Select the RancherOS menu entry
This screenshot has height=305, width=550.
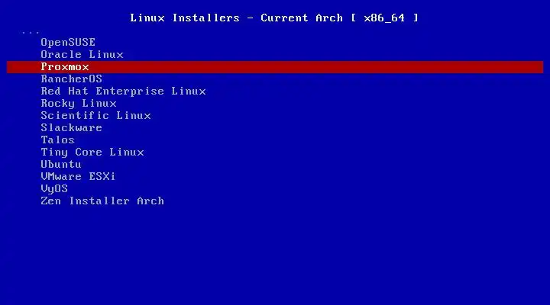click(x=72, y=79)
